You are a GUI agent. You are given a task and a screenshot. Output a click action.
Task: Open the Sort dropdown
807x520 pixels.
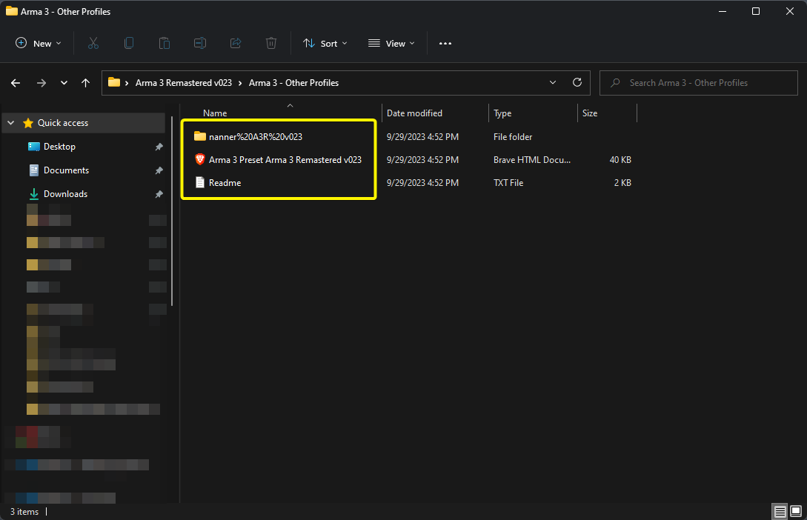[x=325, y=43]
